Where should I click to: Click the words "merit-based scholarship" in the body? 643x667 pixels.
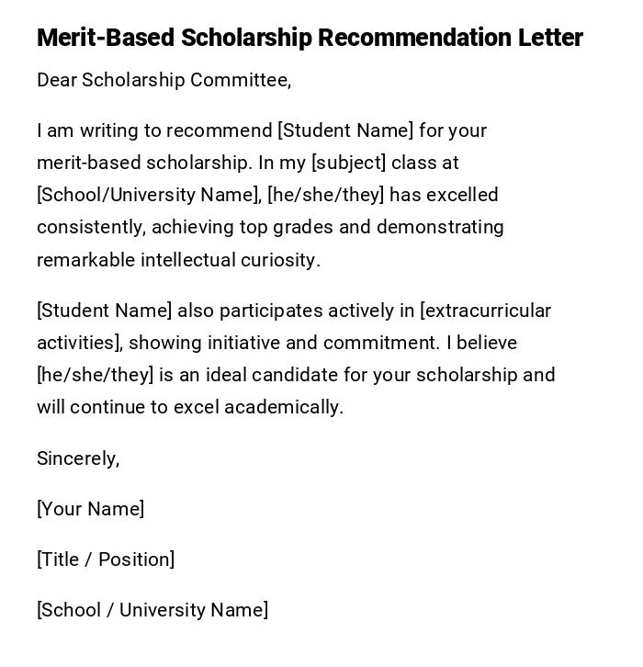pyautogui.click(x=143, y=163)
